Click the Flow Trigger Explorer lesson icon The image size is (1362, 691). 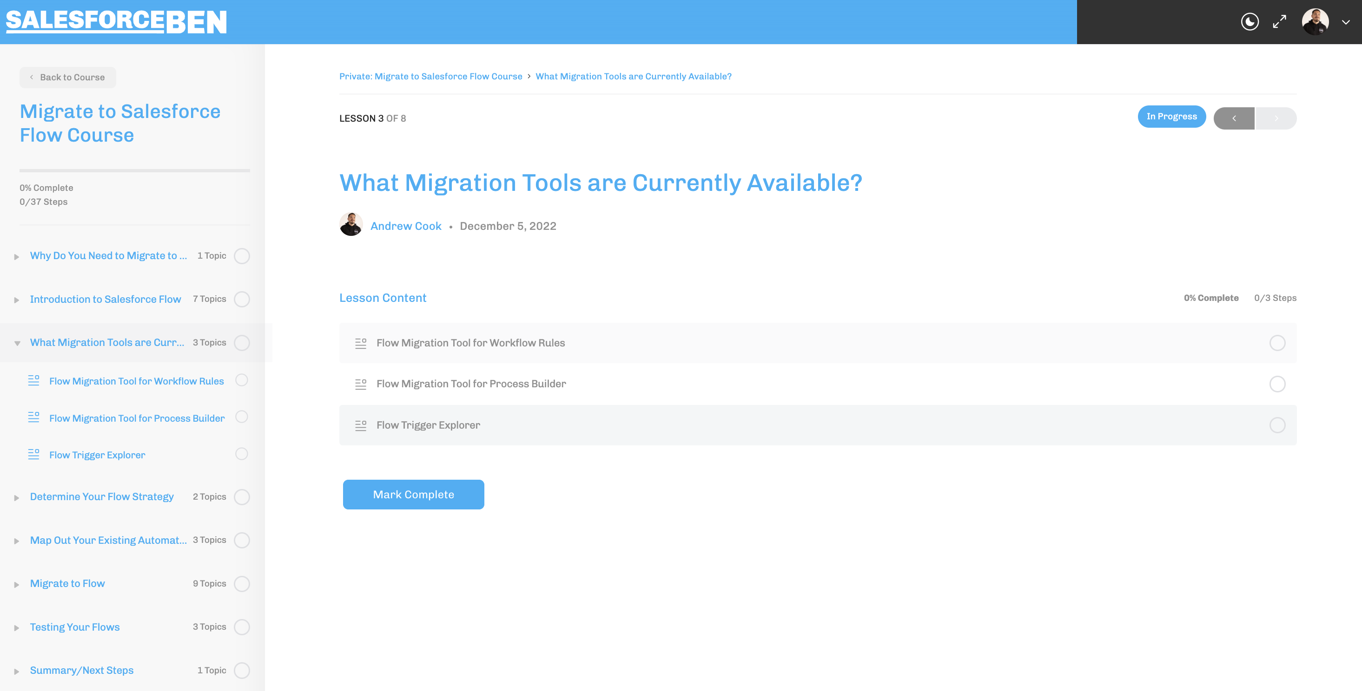(x=361, y=425)
